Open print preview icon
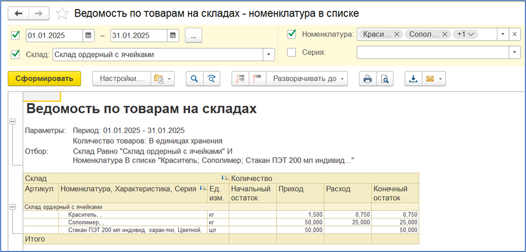The image size is (526, 252). pos(384,79)
